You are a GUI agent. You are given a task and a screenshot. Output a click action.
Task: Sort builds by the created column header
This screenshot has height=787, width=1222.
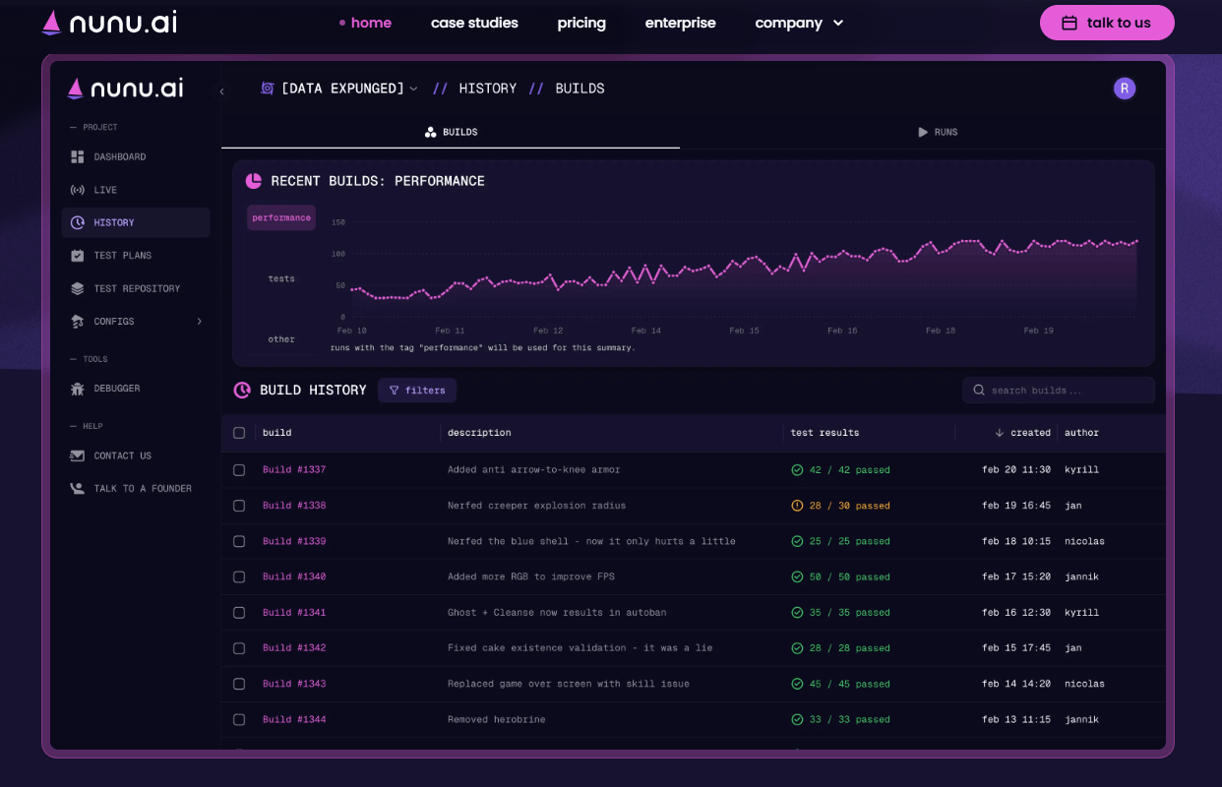(x=1023, y=433)
